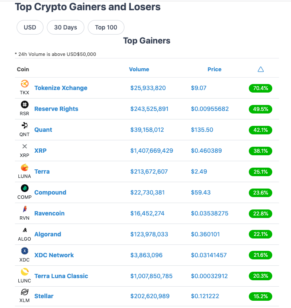
Task: Open the Stellar coin page
Action: pyautogui.click(x=44, y=296)
